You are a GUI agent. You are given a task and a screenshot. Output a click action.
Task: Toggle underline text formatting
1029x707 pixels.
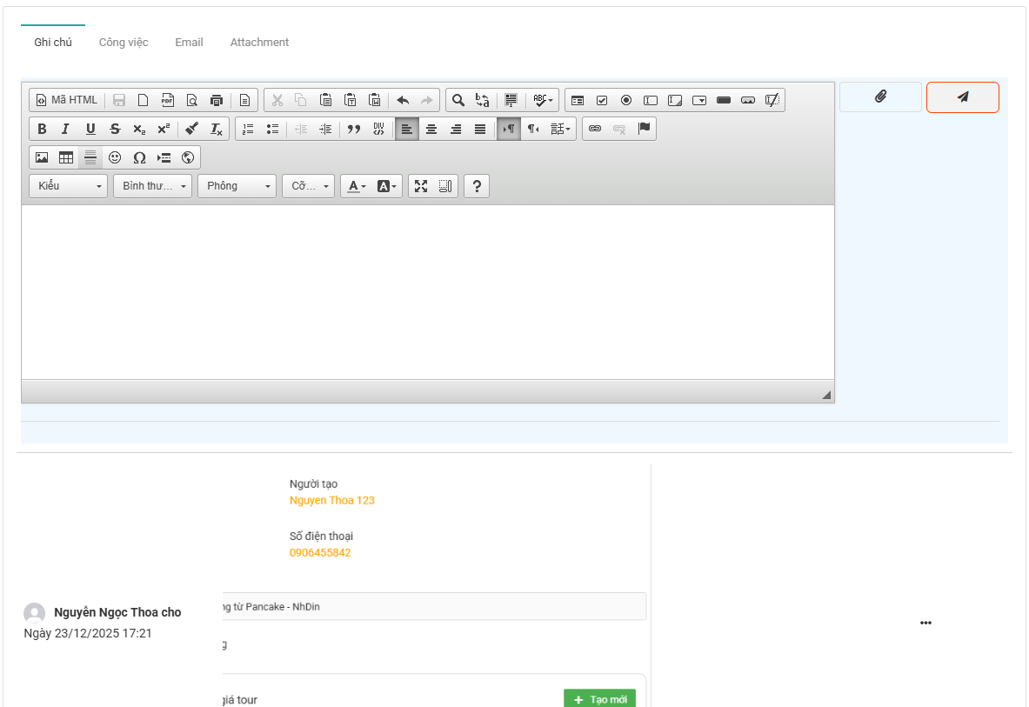(x=90, y=129)
